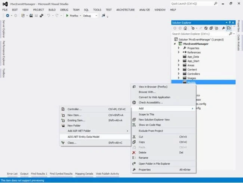This screenshot has height=183, width=243.
Task: Switch to the Output tab
Action: point(24,174)
